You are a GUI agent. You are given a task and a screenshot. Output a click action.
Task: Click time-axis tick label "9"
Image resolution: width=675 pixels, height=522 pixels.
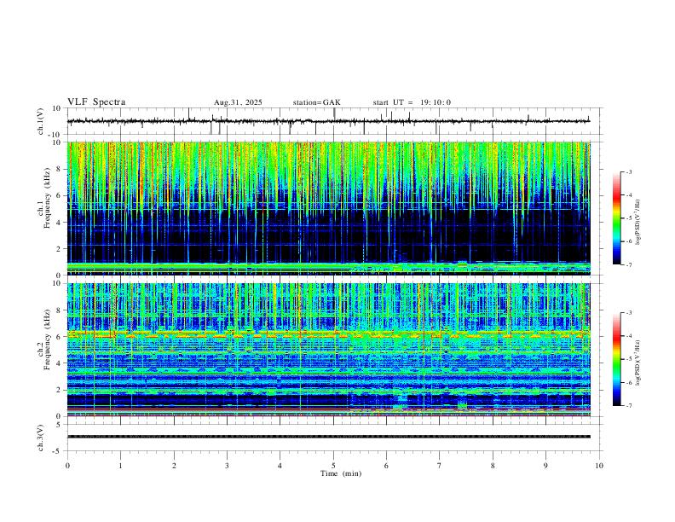click(545, 466)
